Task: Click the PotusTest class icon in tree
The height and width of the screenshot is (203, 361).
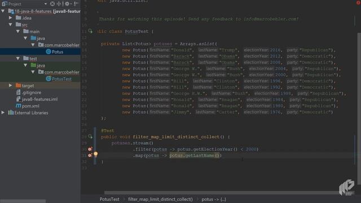Action: pyautogui.click(x=49, y=79)
